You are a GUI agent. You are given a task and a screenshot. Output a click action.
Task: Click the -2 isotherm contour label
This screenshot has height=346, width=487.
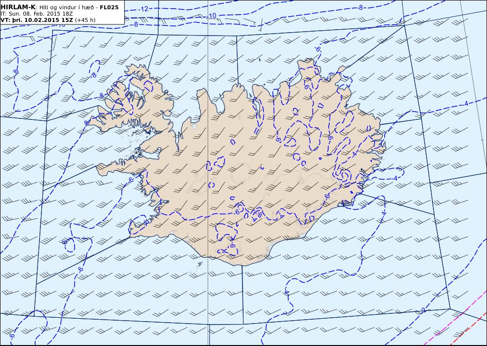click(x=423, y=310)
